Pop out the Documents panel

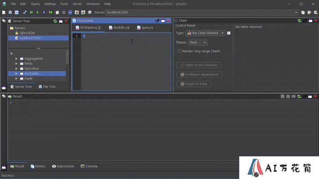157,21
